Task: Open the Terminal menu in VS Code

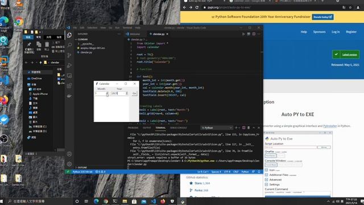Action: 127,28
